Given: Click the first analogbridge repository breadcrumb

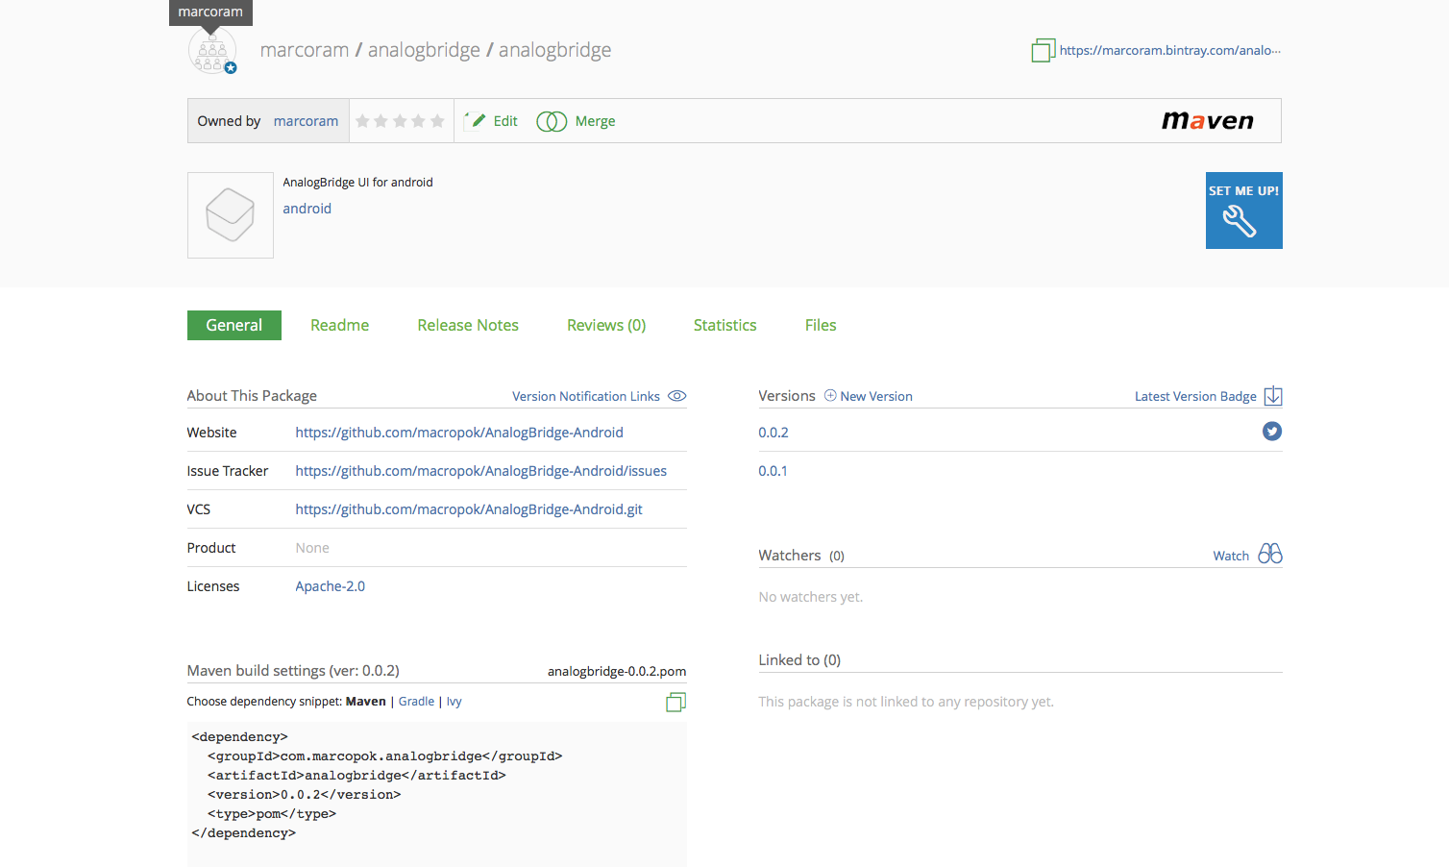Looking at the screenshot, I should point(424,50).
